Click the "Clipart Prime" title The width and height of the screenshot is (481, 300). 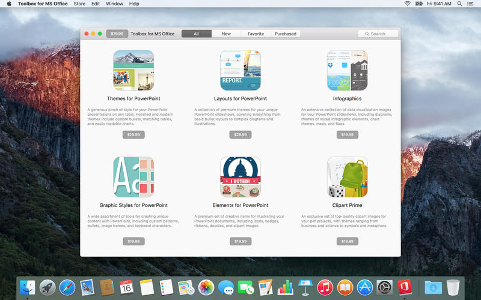[x=348, y=205]
